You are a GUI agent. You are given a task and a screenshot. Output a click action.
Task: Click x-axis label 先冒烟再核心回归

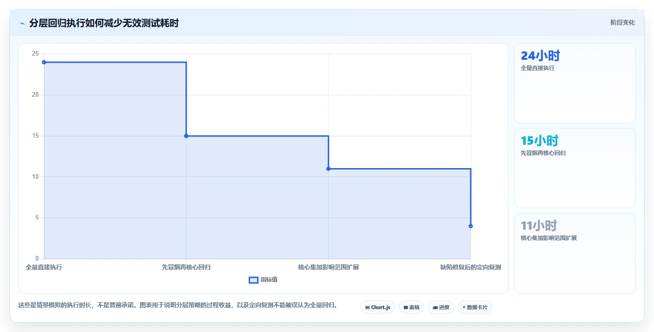(x=186, y=268)
